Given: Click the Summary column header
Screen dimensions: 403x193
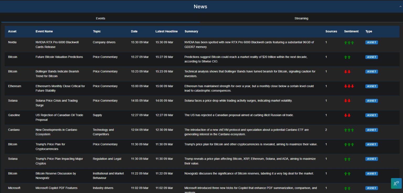Looking at the screenshot, I should pos(191,31).
